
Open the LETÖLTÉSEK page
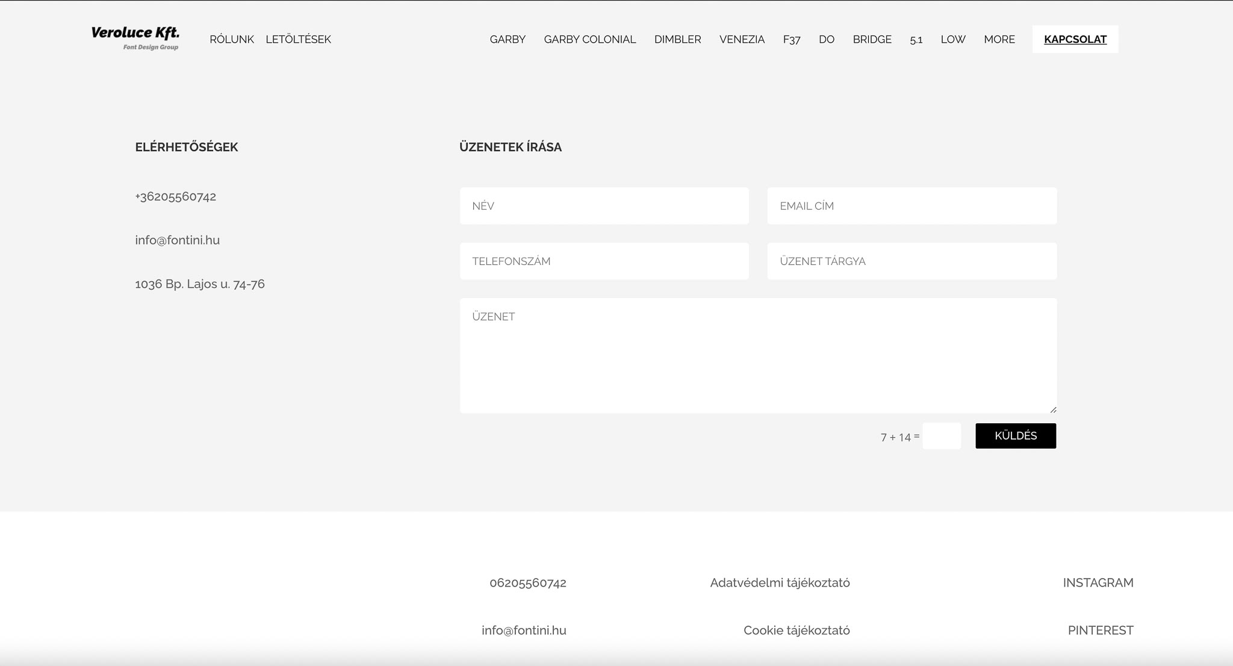pos(298,39)
